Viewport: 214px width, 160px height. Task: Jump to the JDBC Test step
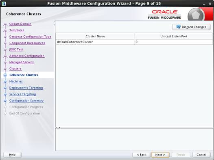point(16,49)
